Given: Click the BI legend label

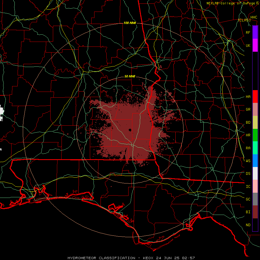Looking at the screenshot, I should (x=248, y=212).
